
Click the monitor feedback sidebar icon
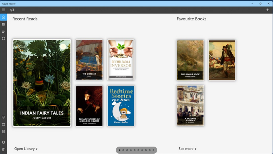click(4, 117)
